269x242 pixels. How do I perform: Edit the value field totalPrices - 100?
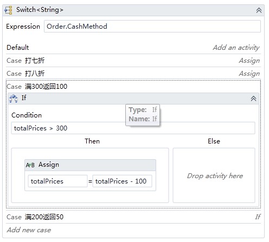pyautogui.click(x=122, y=181)
